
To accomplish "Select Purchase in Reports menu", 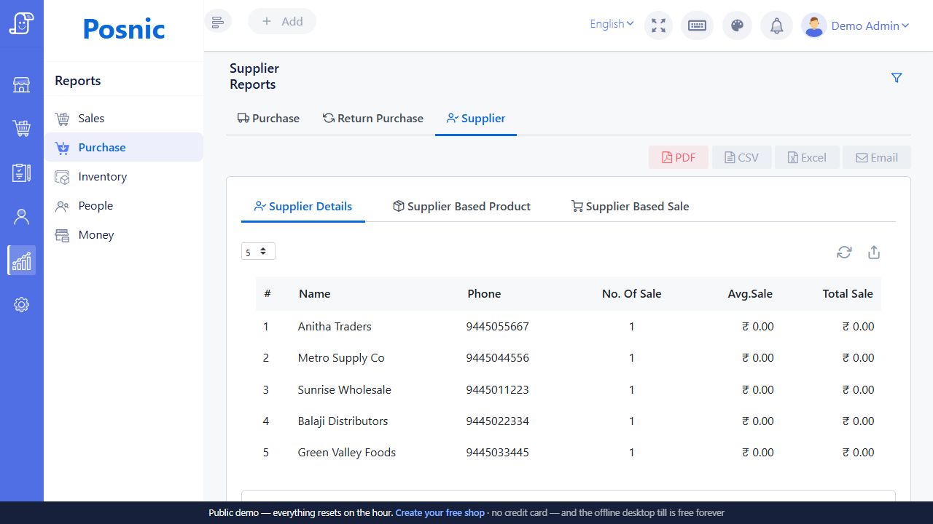I will pos(123,147).
